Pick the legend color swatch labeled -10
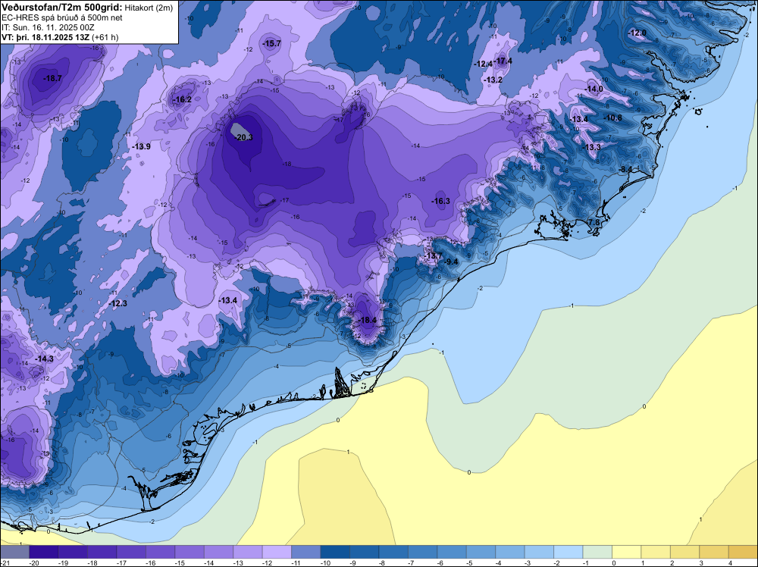 coord(335,553)
